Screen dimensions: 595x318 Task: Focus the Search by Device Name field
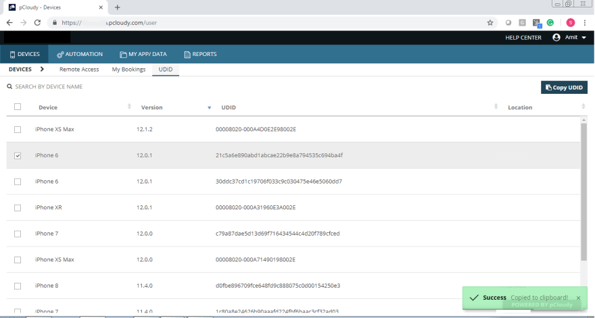pyautogui.click(x=49, y=87)
